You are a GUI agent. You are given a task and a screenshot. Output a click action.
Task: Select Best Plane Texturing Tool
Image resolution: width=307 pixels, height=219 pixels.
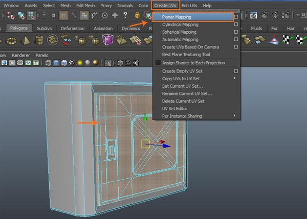point(186,55)
